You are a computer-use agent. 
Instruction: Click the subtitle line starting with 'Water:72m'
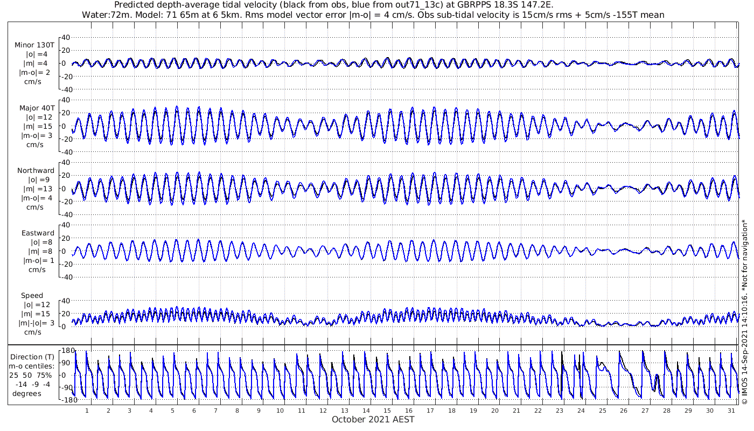(373, 15)
